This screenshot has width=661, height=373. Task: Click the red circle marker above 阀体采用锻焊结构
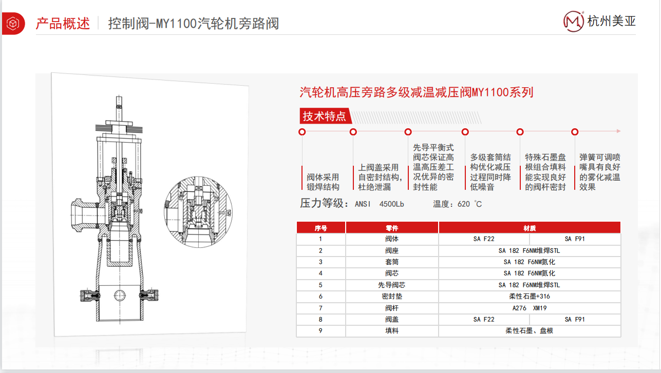[303, 132]
